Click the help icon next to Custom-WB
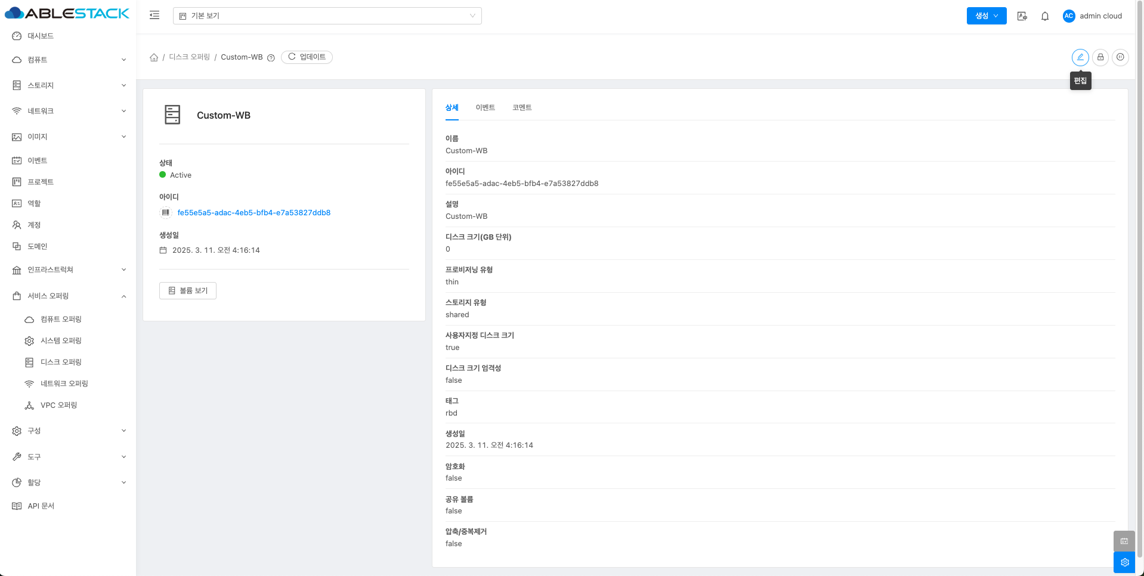Image resolution: width=1144 pixels, height=576 pixels. pos(271,58)
